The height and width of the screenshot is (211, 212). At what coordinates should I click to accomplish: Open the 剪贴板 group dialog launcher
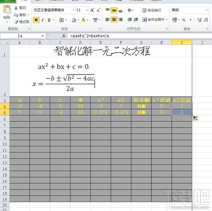[29, 28]
